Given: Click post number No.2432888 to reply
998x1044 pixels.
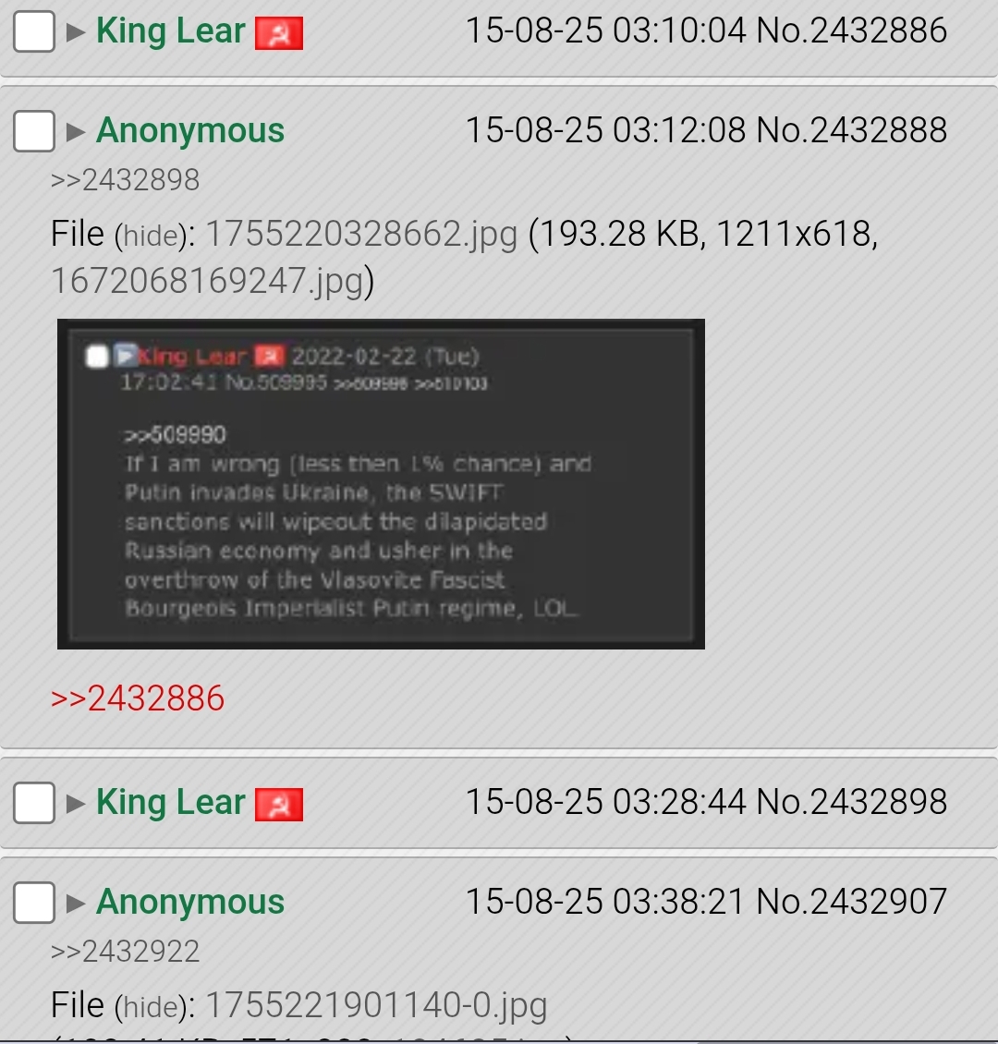Looking at the screenshot, I should (x=852, y=130).
